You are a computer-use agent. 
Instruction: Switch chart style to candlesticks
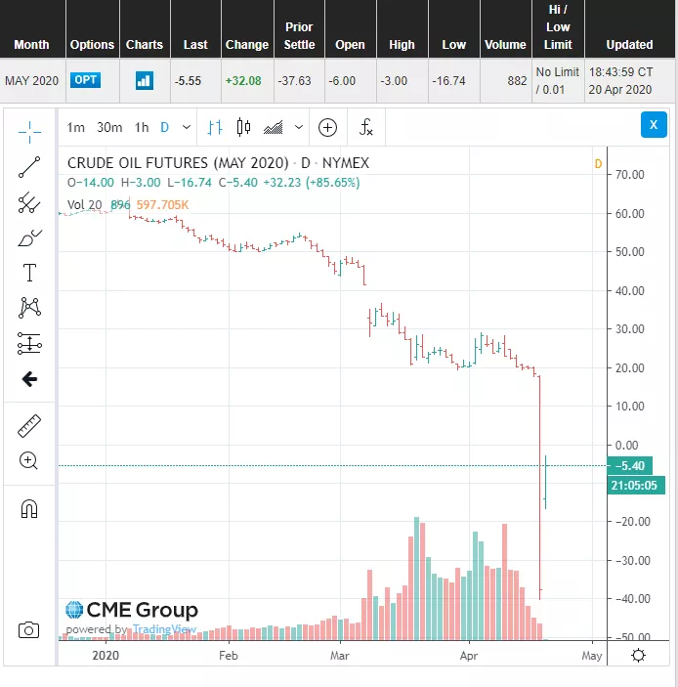[x=243, y=127]
